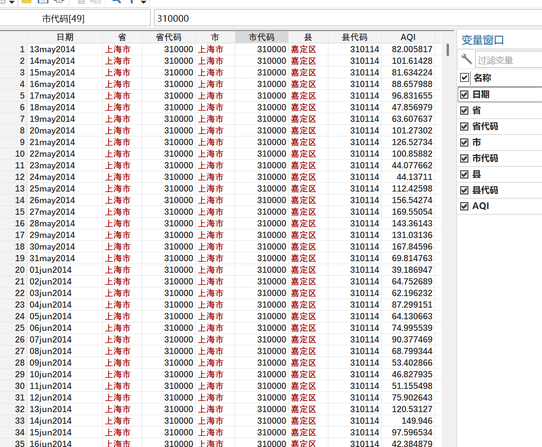Screen dimensions: 542x447
Task: Click the 过滤变量 filter input field
Action: pyautogui.click(x=508, y=60)
